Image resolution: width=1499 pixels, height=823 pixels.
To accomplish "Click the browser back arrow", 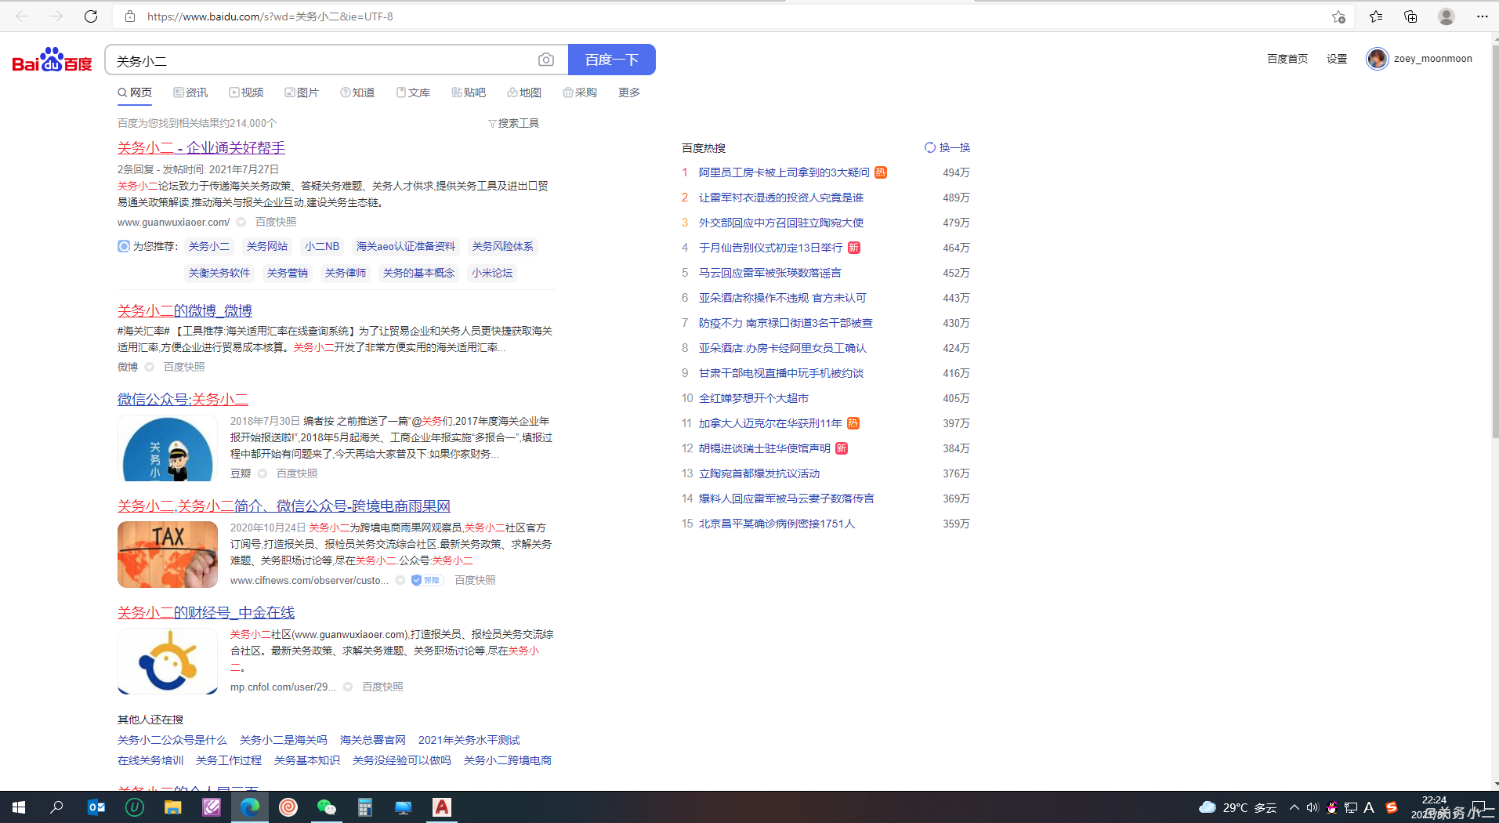I will [x=22, y=16].
